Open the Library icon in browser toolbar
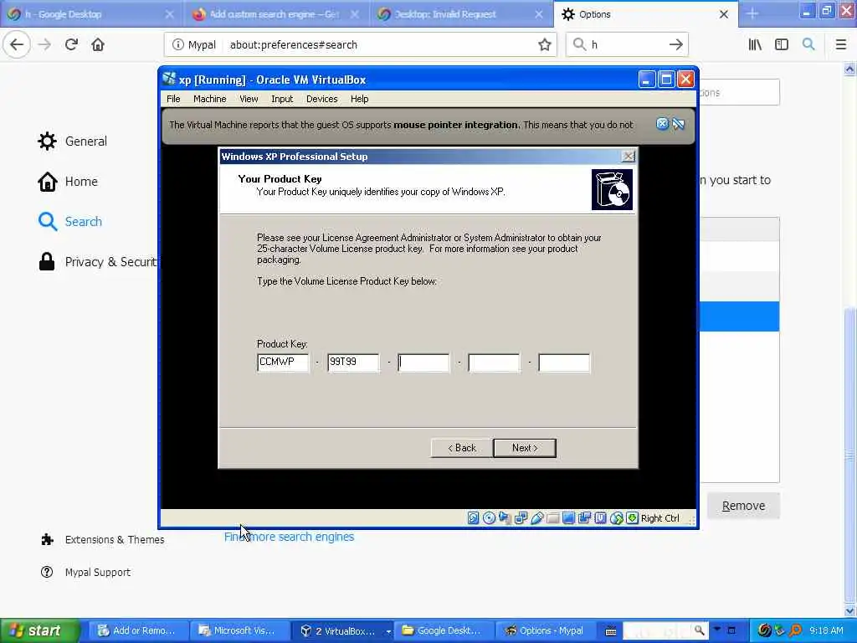The width and height of the screenshot is (857, 643). [x=755, y=45]
